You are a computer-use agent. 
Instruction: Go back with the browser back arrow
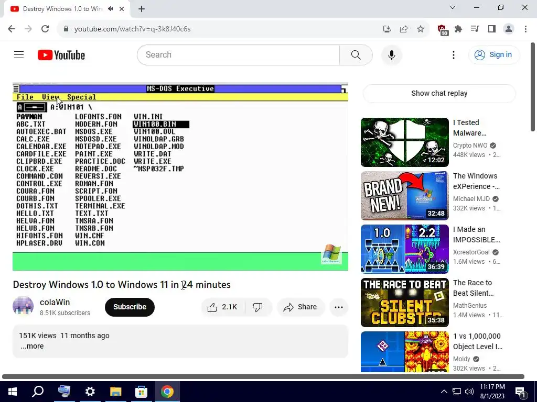(12, 29)
